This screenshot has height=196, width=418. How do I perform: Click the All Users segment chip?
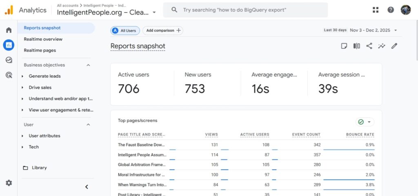point(125,30)
